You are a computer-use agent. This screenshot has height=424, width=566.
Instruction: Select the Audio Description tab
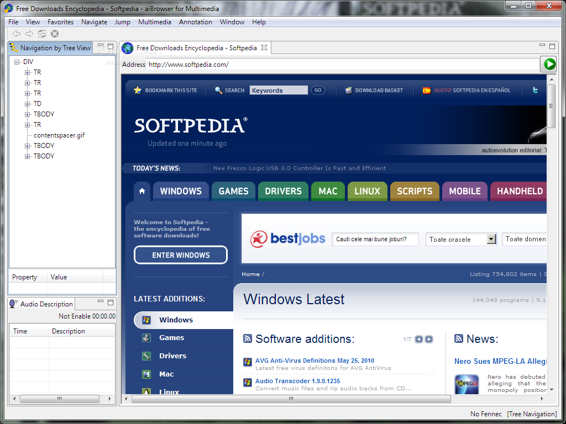pos(41,304)
